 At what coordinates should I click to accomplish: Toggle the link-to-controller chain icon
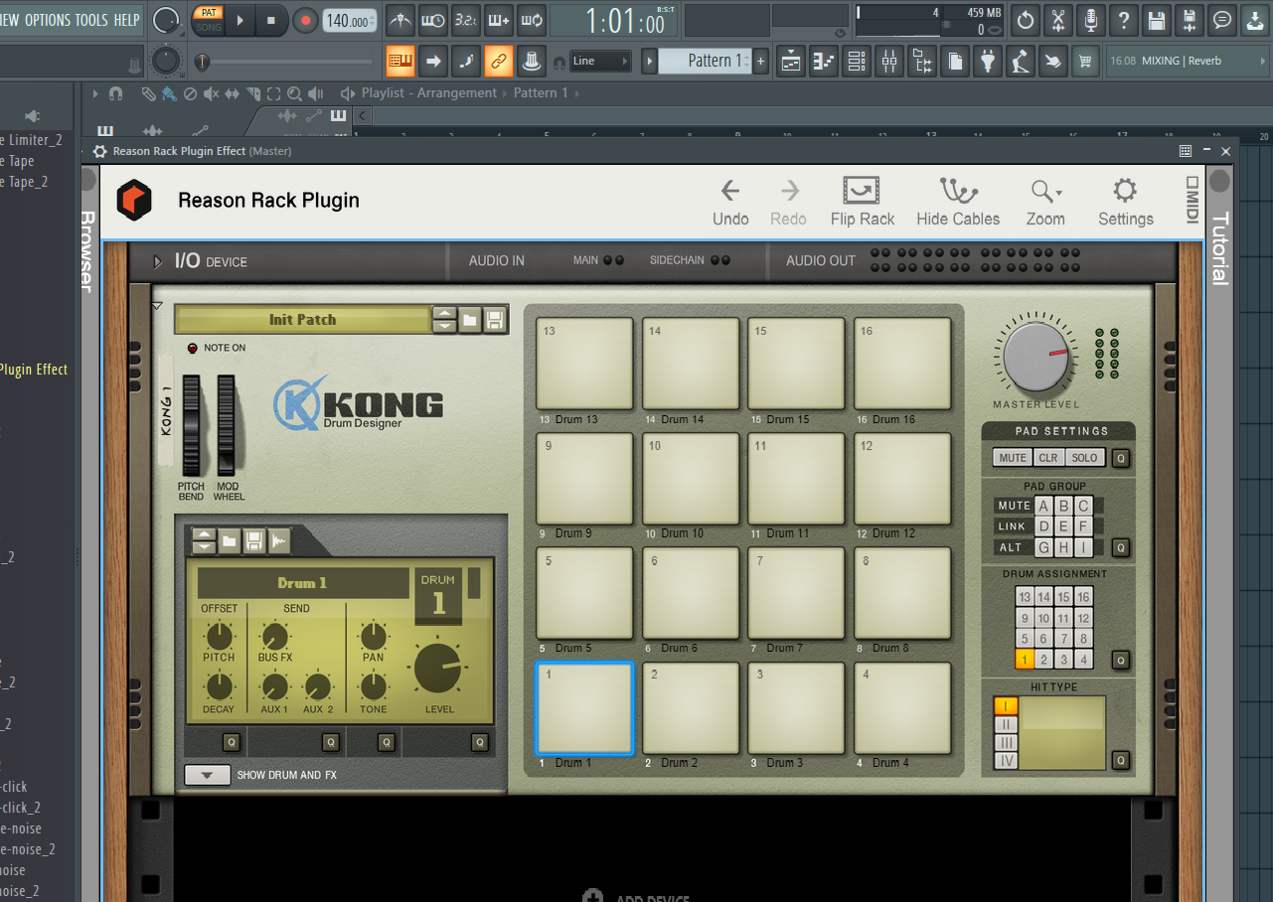[498, 61]
